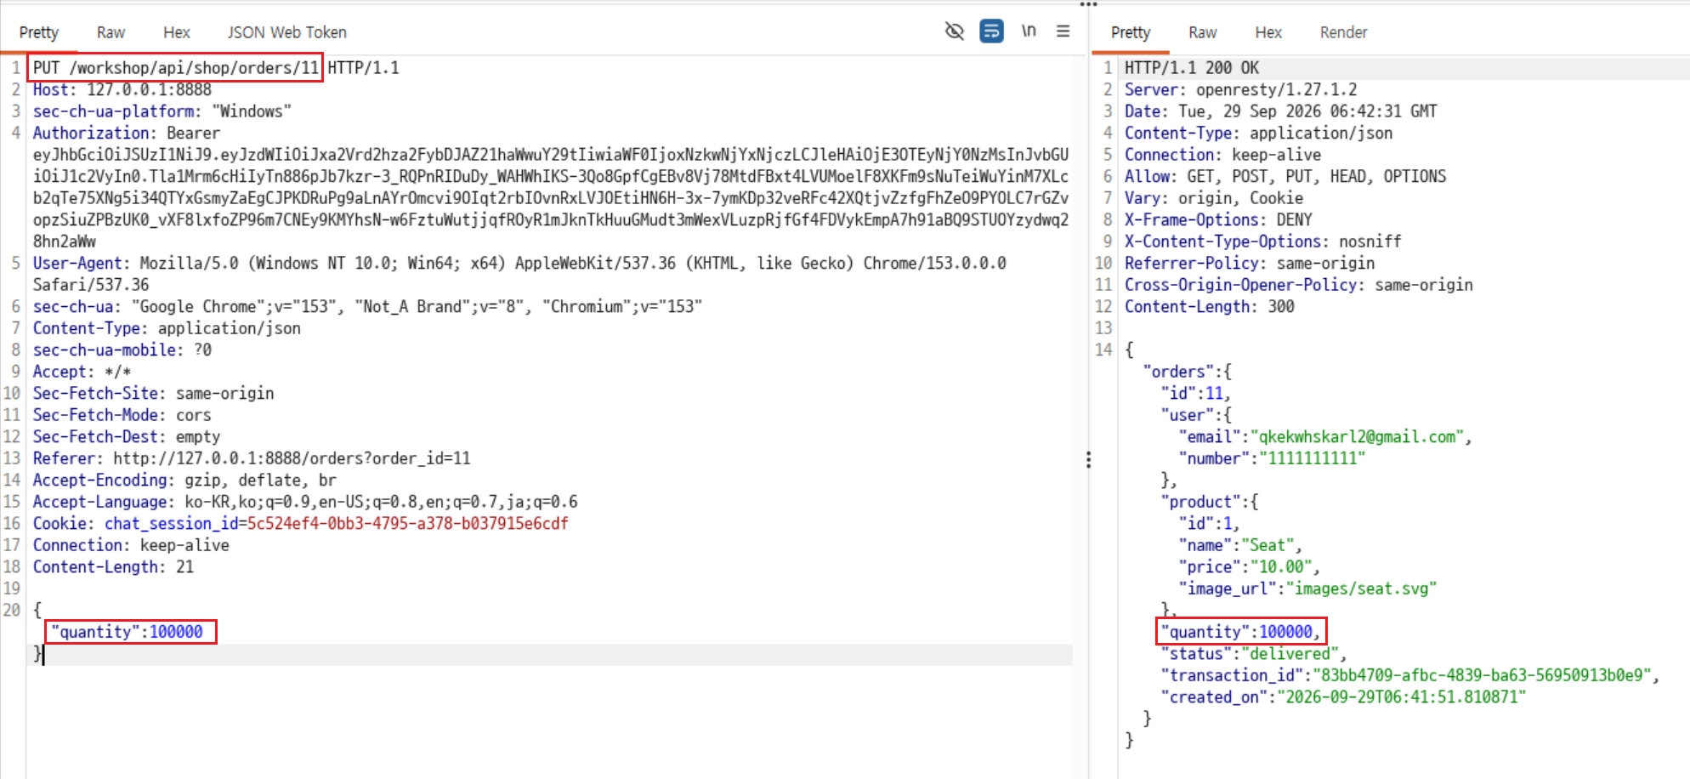
Task: Click the X-Frame-Options DENY header
Action: [1218, 219]
